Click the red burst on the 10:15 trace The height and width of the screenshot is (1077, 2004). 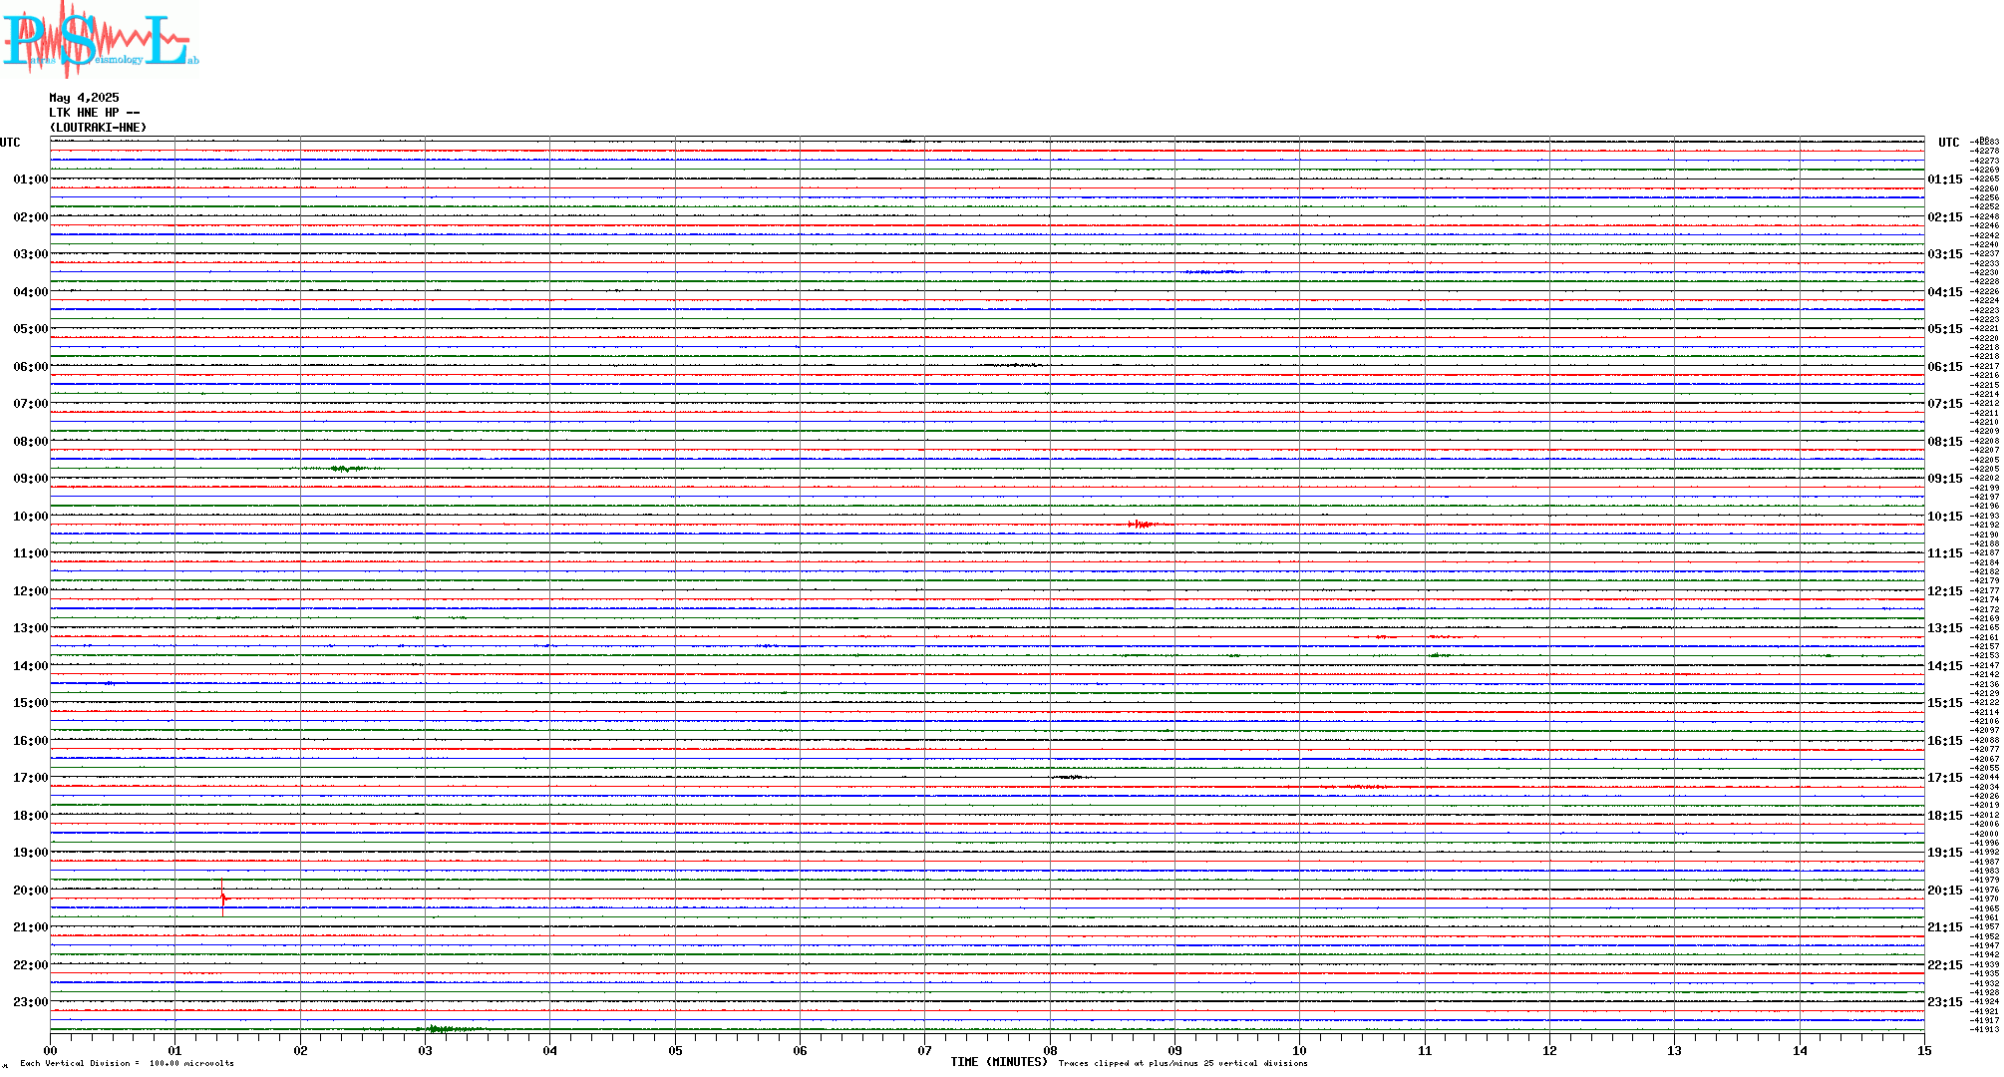[1141, 524]
